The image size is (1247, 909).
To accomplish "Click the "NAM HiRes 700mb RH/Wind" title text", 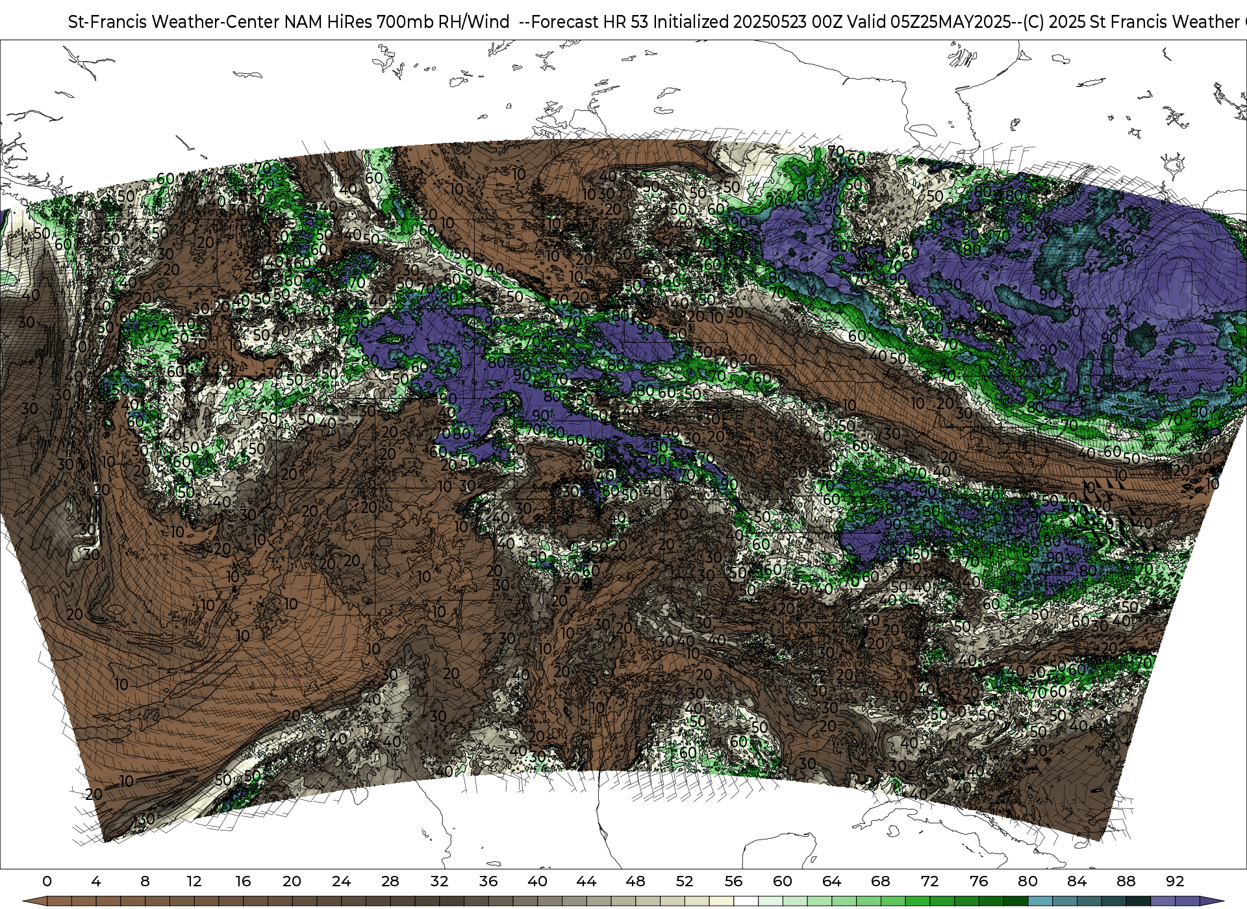I will (x=397, y=22).
